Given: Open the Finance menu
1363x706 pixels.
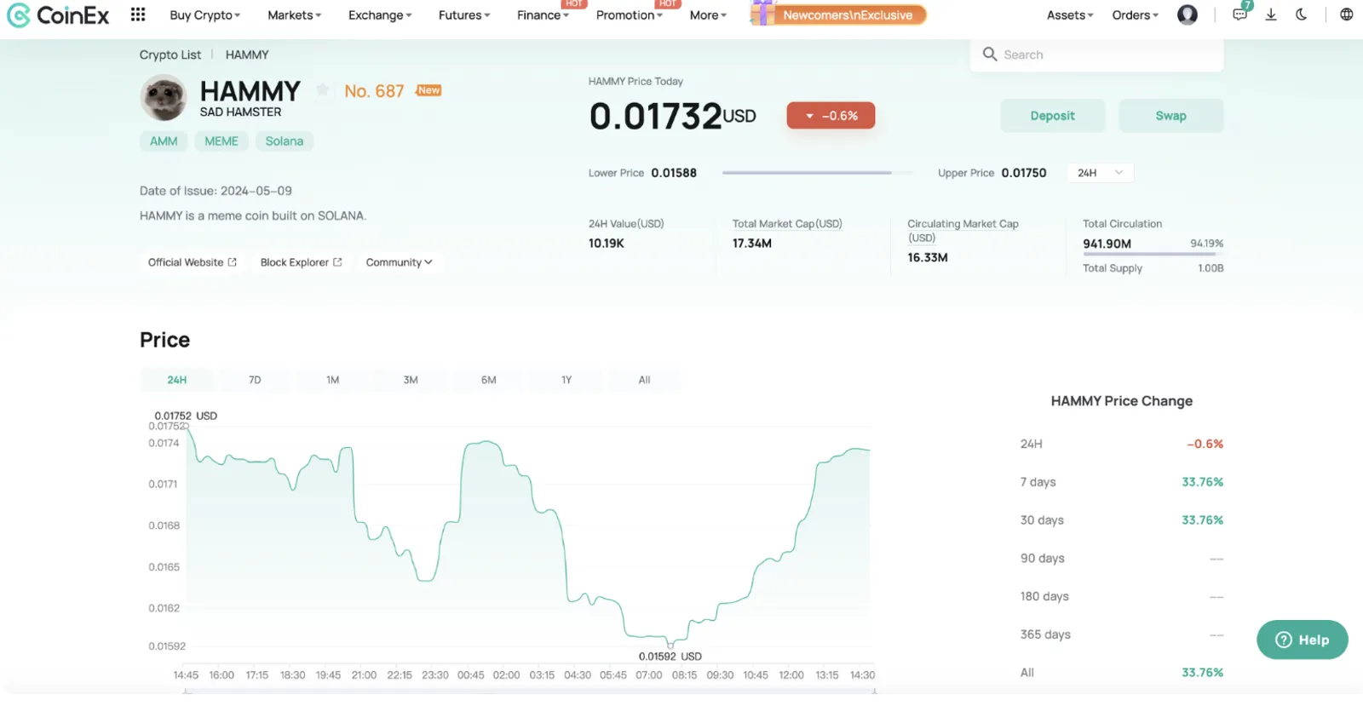Looking at the screenshot, I should point(543,15).
